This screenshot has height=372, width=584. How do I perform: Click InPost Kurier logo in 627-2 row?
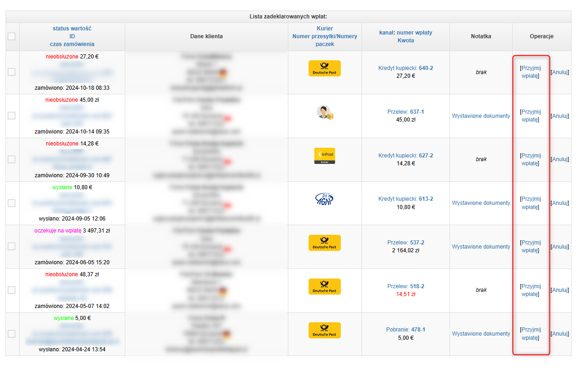324,156
